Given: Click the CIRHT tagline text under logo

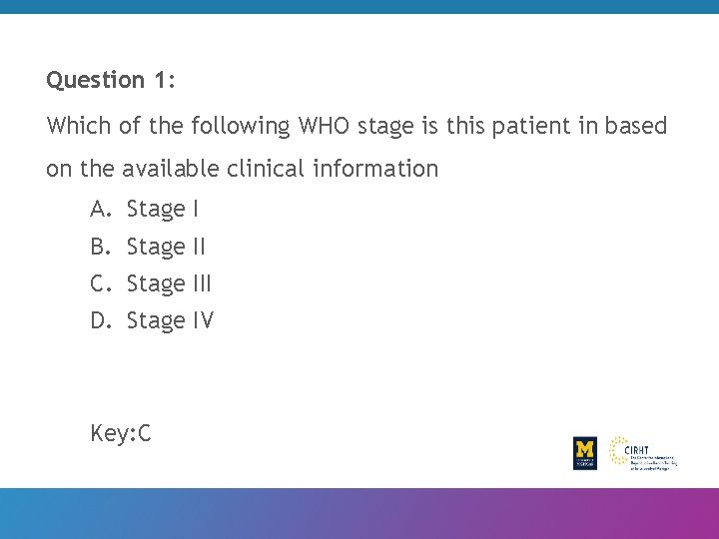Looking at the screenshot, I should 653,462.
